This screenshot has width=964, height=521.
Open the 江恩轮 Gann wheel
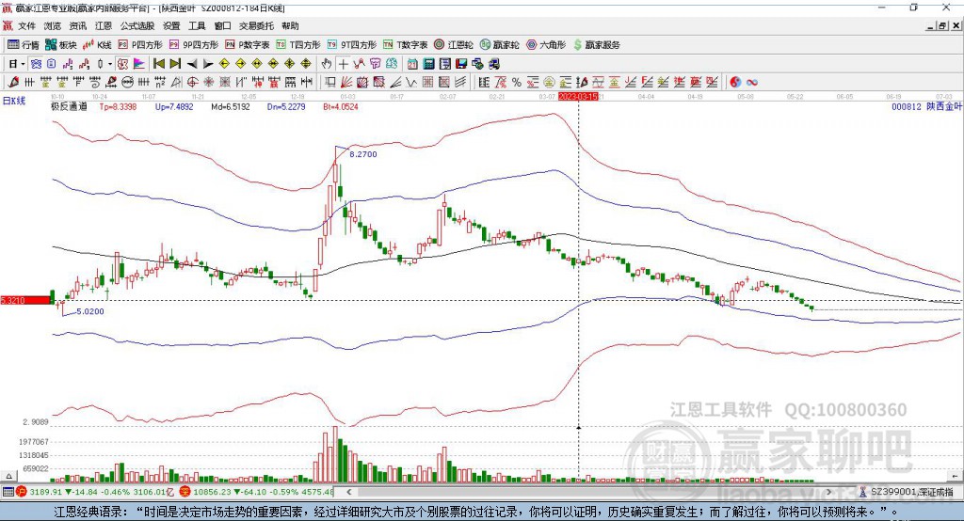pyautogui.click(x=454, y=45)
